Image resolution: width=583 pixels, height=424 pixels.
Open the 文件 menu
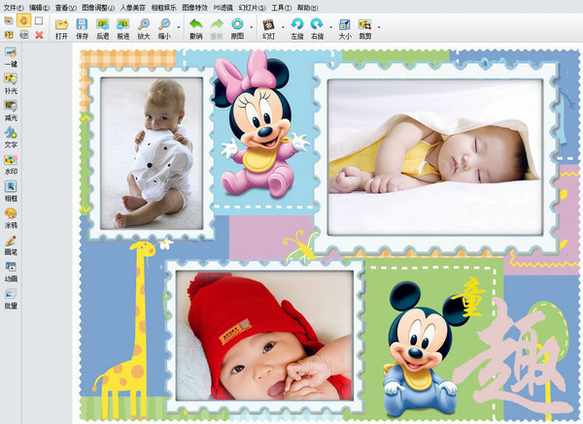pyautogui.click(x=13, y=8)
